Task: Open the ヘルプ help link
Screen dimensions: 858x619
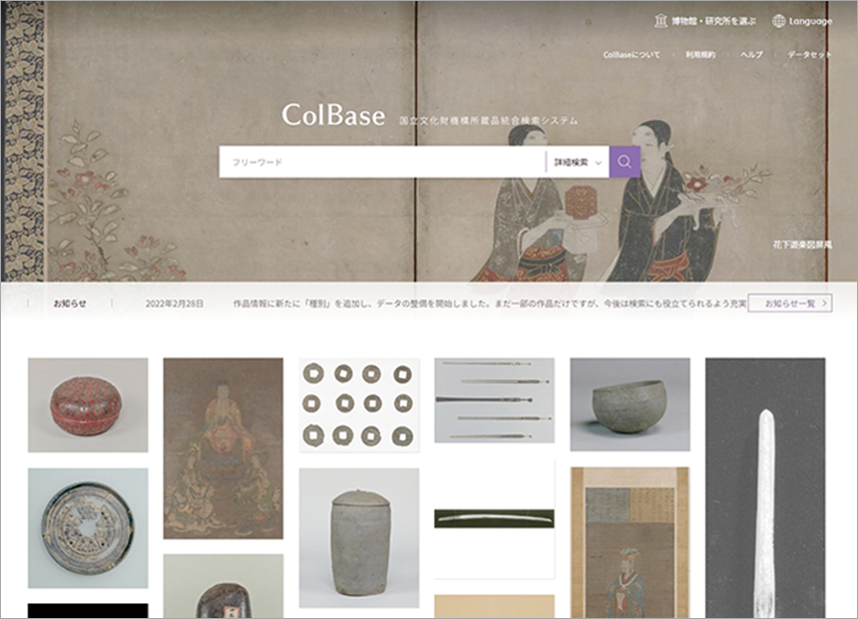Action: 751,55
